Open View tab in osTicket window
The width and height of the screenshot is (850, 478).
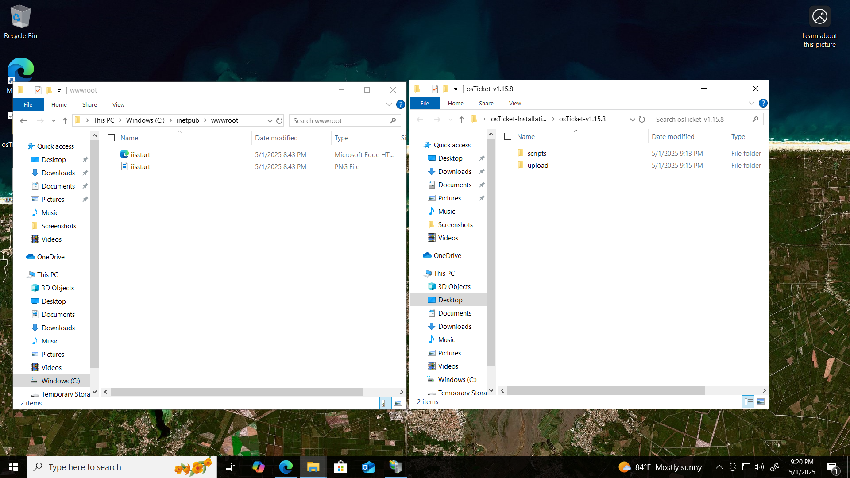click(x=515, y=103)
